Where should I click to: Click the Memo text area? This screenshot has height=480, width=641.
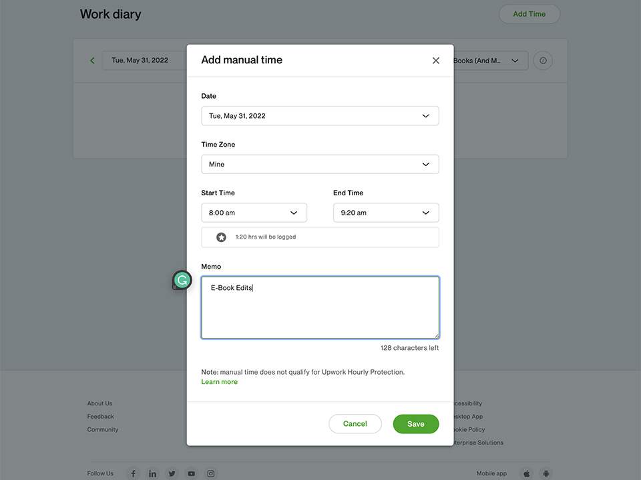point(320,307)
